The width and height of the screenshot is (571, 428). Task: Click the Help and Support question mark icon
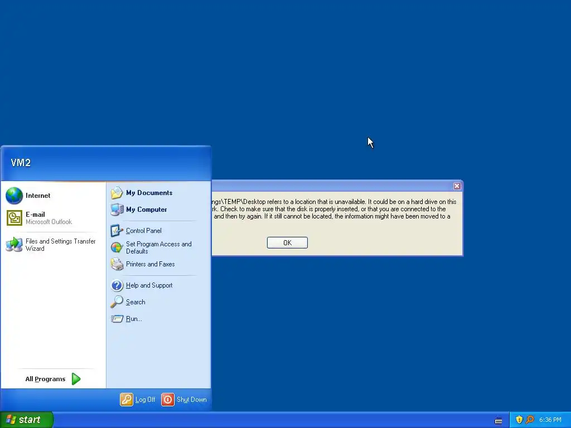pos(117,285)
